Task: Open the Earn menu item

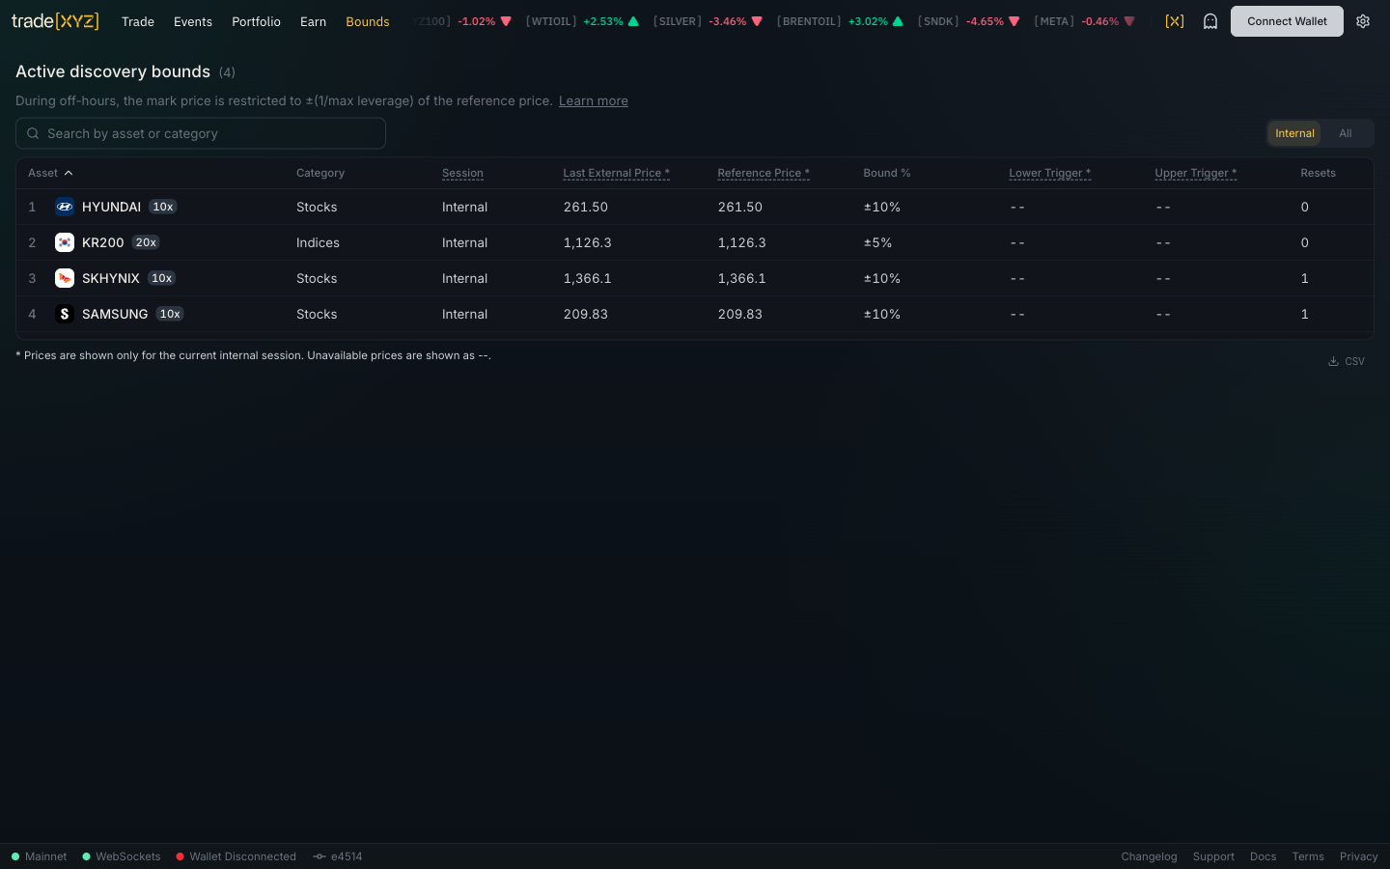Action: pyautogui.click(x=313, y=21)
